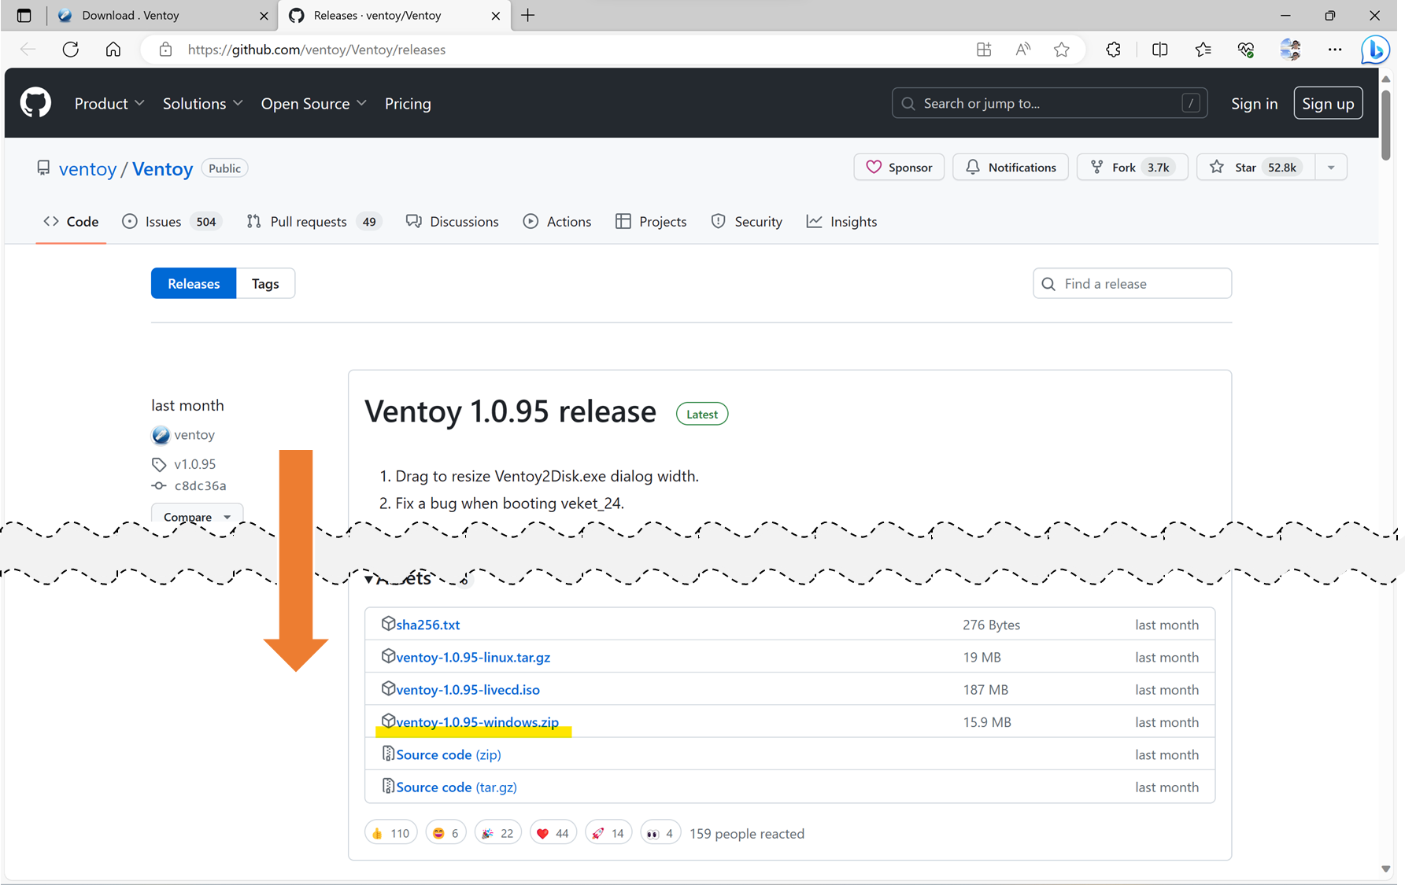Open browser Extensions puzzle icon
Screen dimensions: 1405x885
point(1113,50)
